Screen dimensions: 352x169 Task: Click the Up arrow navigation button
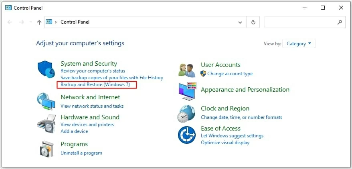39,22
